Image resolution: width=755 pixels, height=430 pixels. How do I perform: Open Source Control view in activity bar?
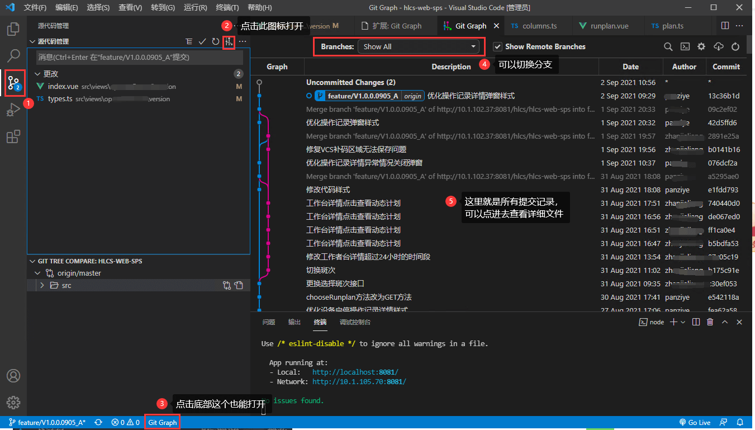click(13, 83)
